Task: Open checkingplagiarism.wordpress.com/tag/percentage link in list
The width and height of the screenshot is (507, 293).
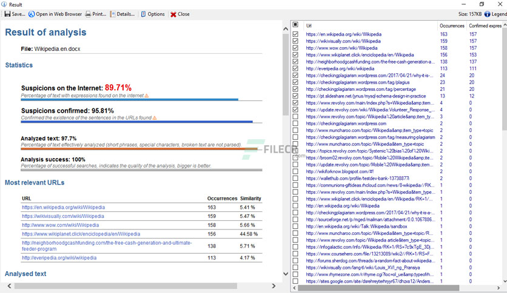Action: click(x=361, y=89)
